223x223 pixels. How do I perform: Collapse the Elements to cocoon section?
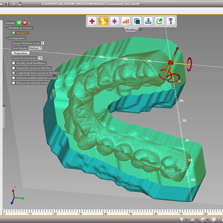(6, 28)
